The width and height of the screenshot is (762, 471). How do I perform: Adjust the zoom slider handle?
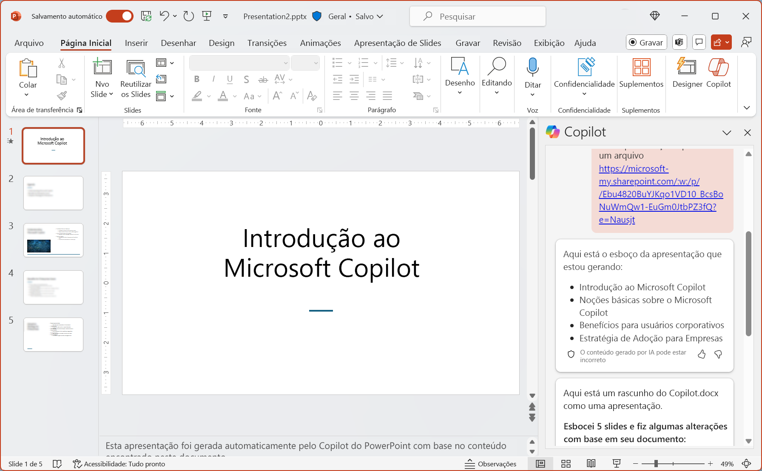[656, 464]
